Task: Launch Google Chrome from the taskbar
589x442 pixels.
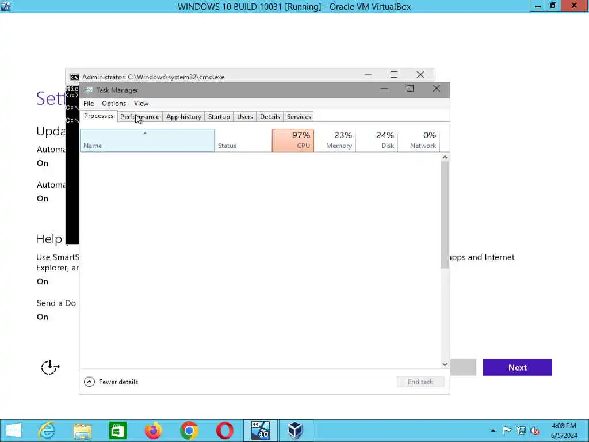Action: pos(189,430)
